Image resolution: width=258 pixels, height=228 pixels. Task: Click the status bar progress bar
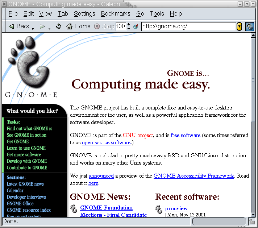(219, 221)
